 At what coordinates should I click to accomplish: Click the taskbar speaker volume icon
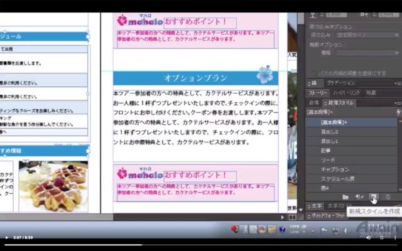[x=347, y=231]
